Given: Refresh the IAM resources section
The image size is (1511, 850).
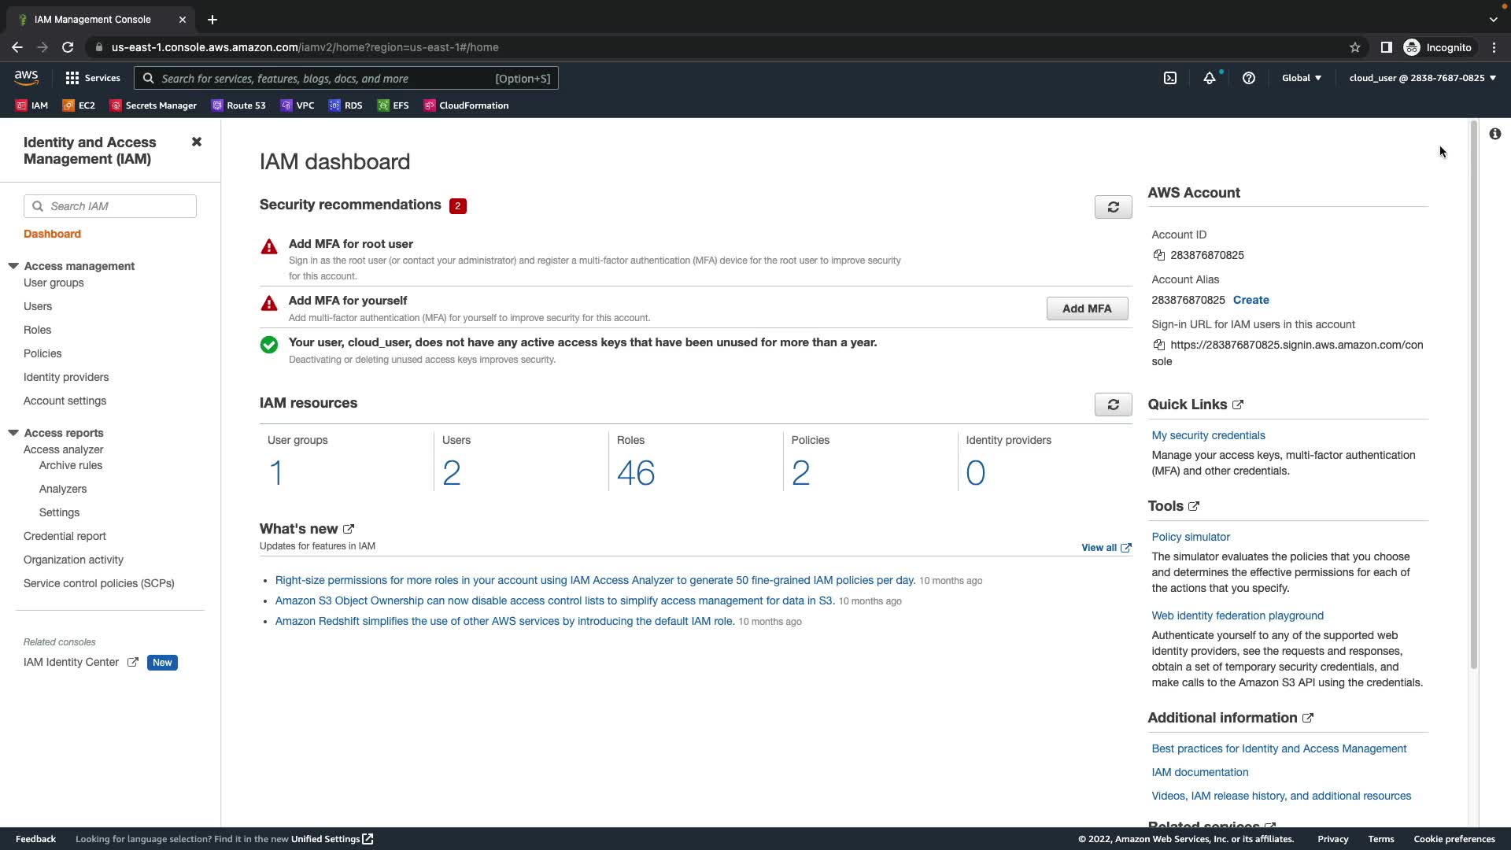Looking at the screenshot, I should coord(1113,405).
